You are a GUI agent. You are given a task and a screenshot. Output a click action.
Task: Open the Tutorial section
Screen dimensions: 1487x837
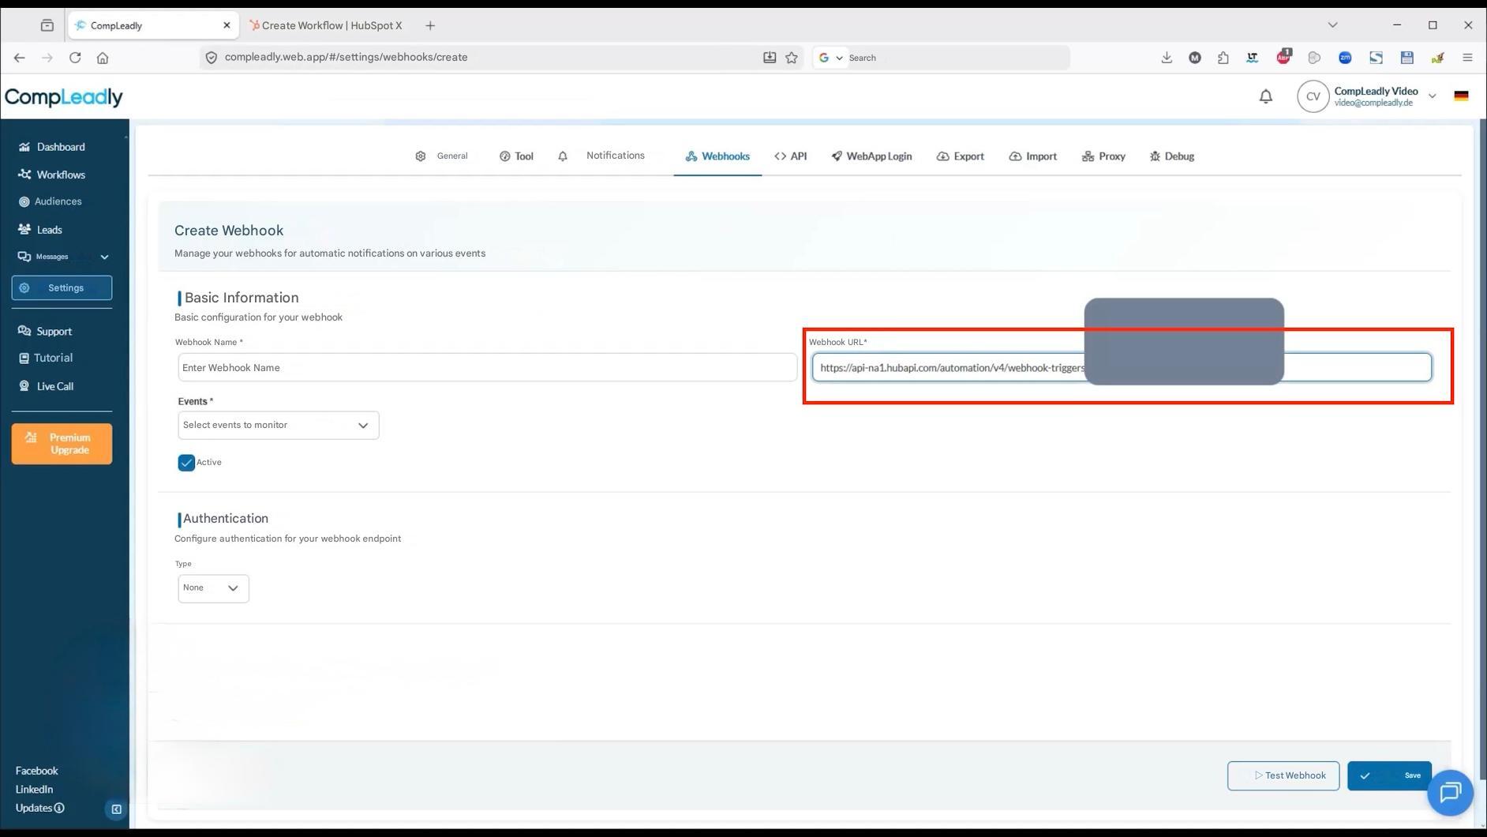click(53, 358)
